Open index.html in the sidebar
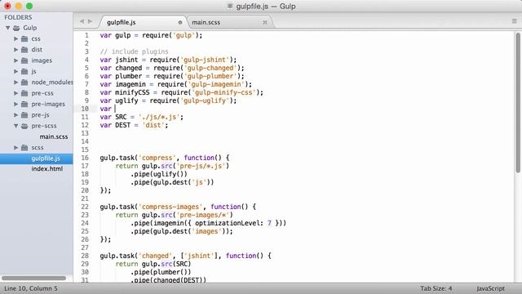The image size is (522, 294). (47, 169)
